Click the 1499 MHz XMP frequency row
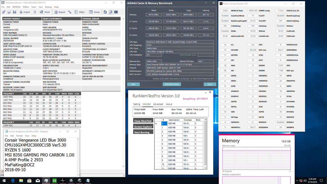327x184 pixels. pyautogui.click(x=42, y=125)
